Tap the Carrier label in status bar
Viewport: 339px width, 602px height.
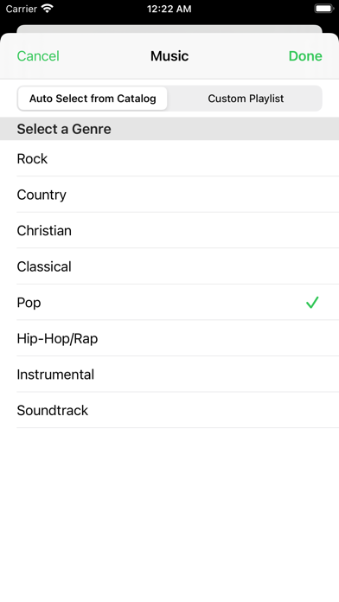pyautogui.click(x=21, y=9)
